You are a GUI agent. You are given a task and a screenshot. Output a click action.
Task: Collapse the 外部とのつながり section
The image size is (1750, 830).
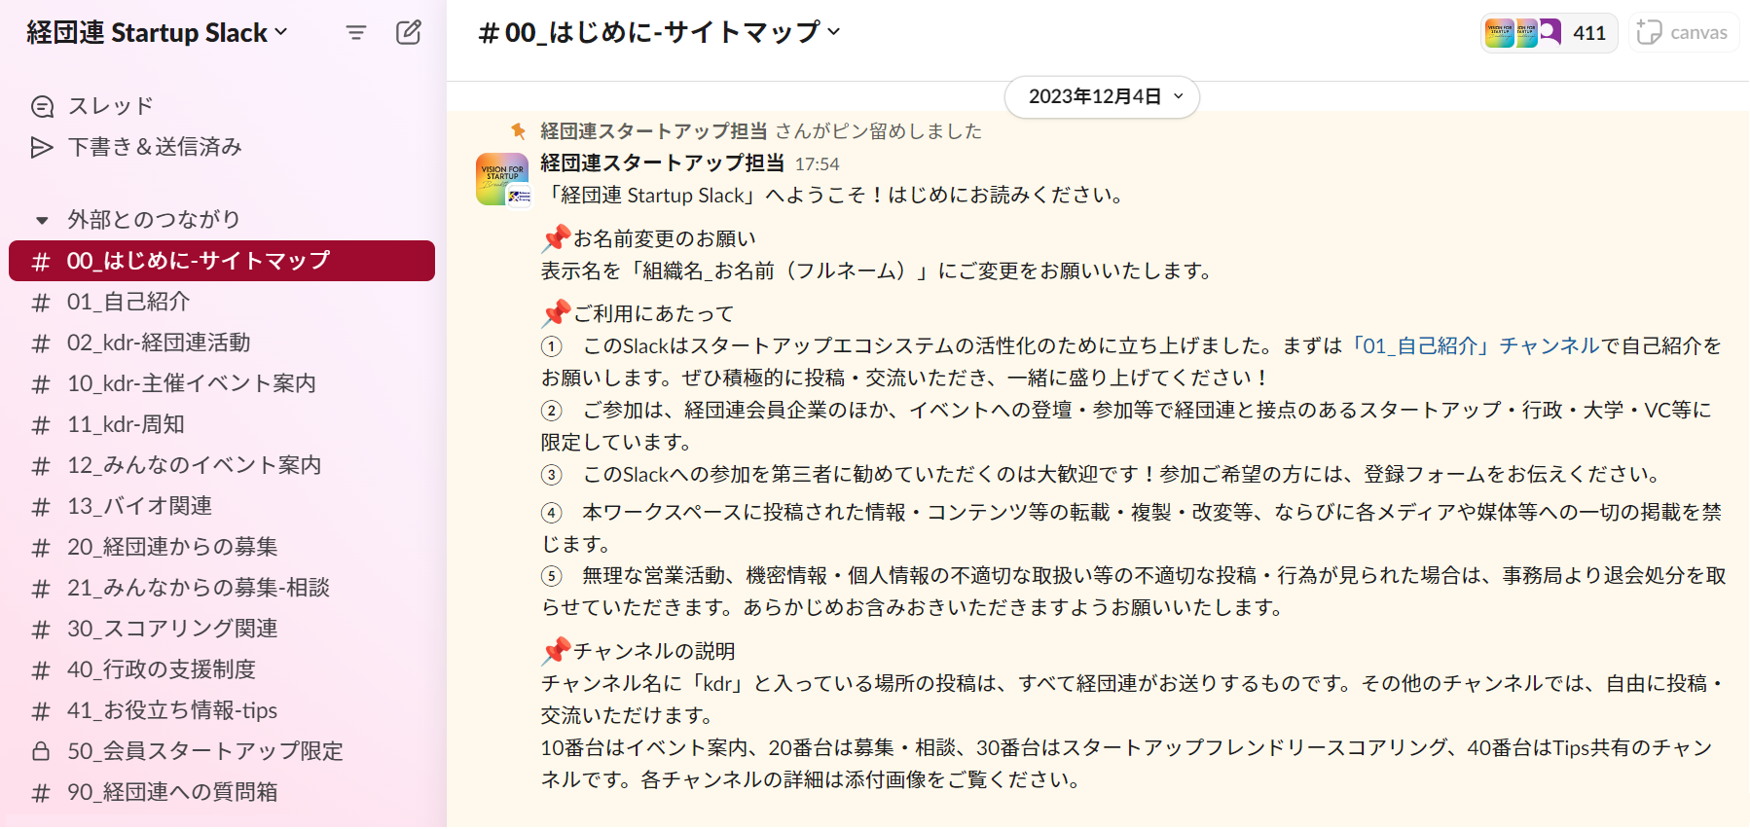tap(42, 220)
